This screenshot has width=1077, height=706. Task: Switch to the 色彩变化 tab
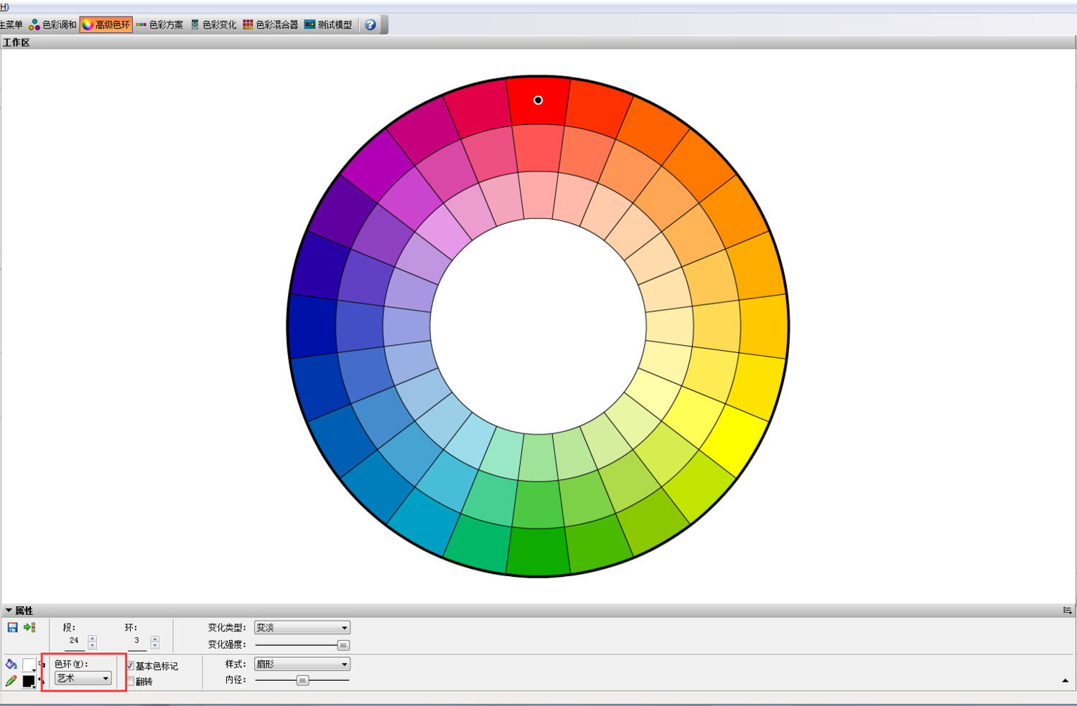(x=213, y=25)
